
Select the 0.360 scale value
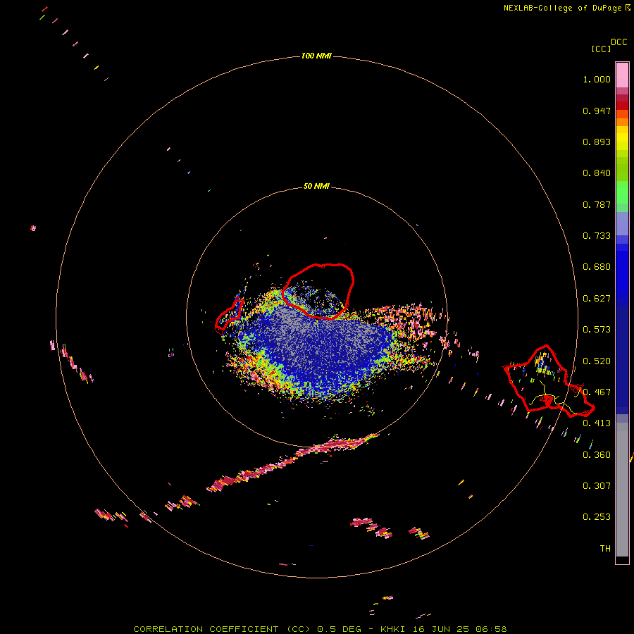pos(597,455)
